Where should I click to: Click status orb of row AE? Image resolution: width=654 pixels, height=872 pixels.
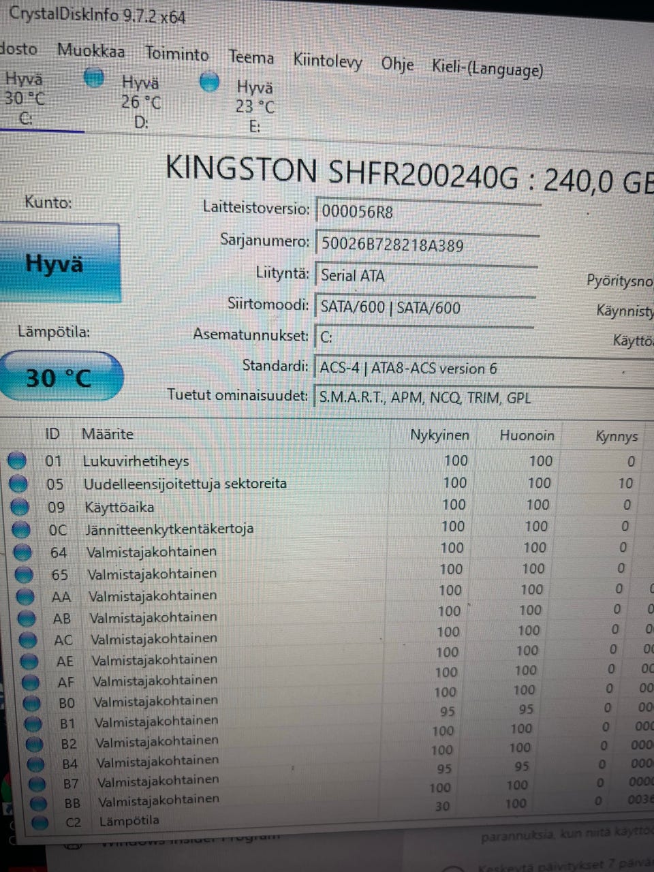pyautogui.click(x=29, y=661)
